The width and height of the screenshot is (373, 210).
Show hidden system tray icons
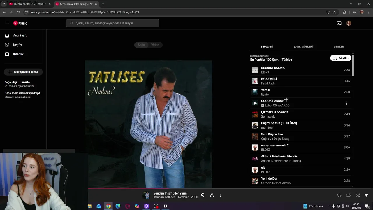tap(329, 206)
